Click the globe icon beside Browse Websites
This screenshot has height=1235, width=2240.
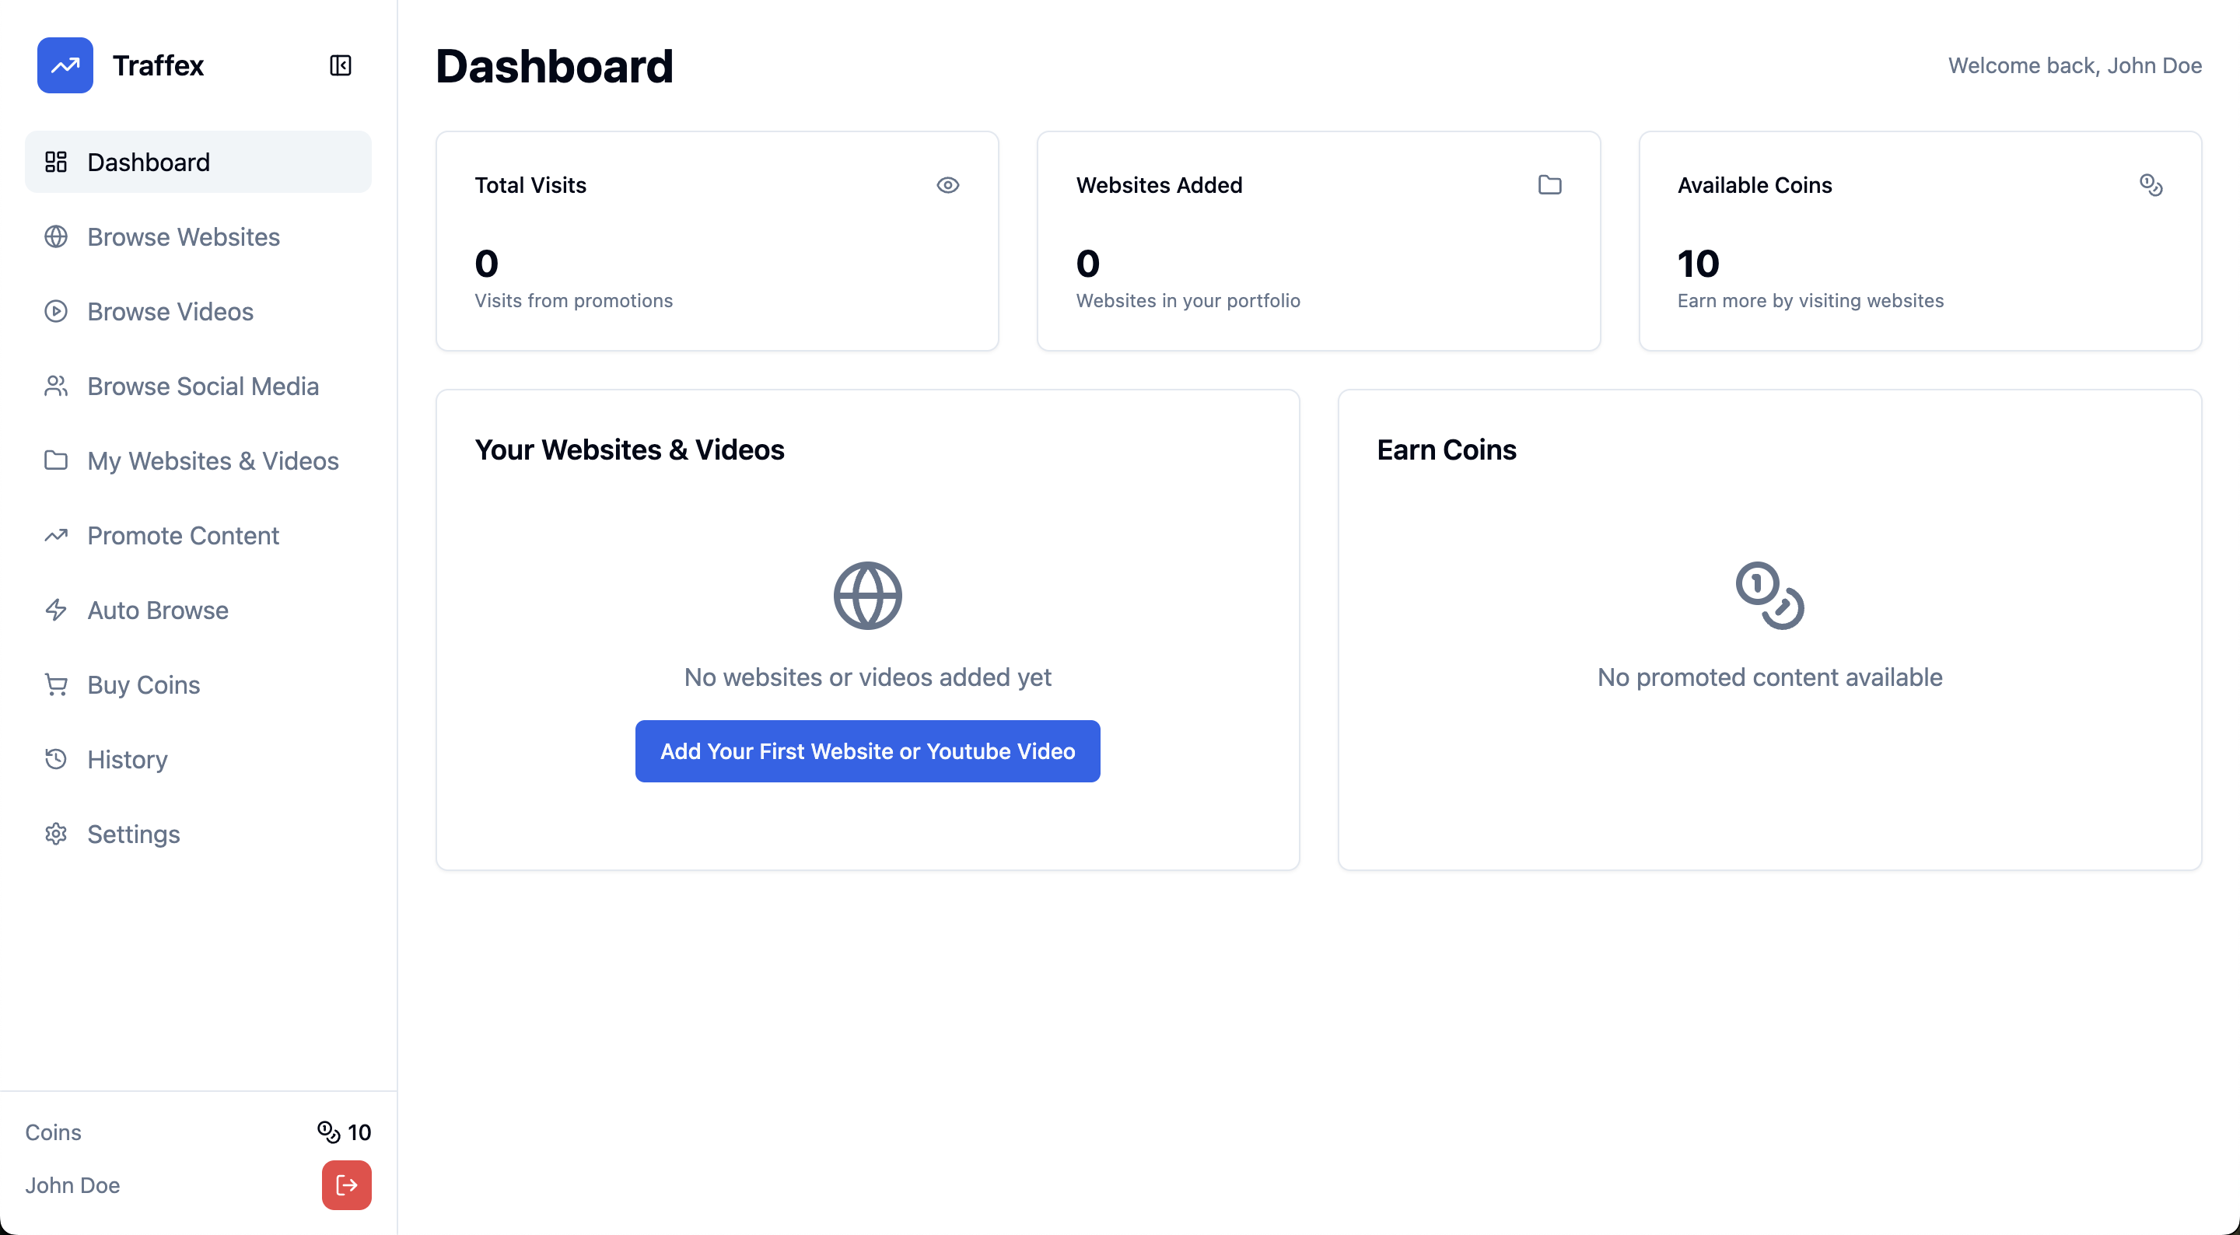pos(56,236)
